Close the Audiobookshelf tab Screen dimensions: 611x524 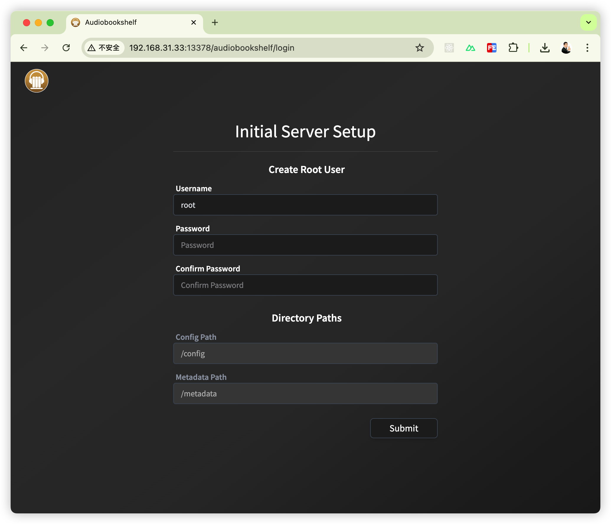(x=194, y=22)
